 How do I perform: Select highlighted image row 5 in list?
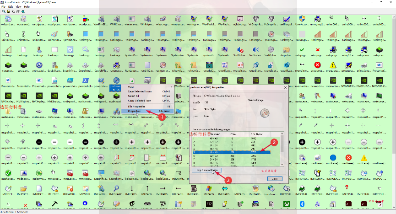[231, 152]
